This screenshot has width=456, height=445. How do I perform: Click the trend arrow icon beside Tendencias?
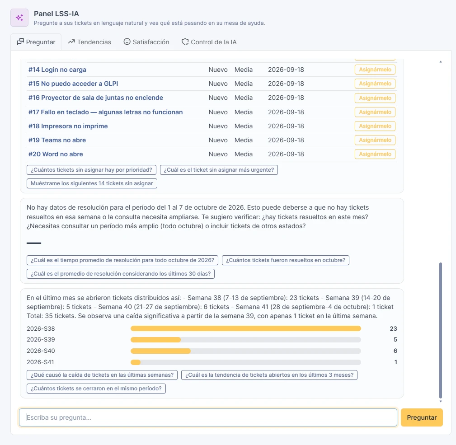pos(71,42)
